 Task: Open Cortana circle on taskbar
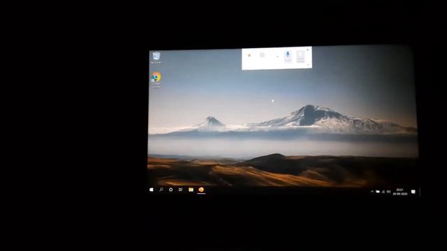click(170, 190)
